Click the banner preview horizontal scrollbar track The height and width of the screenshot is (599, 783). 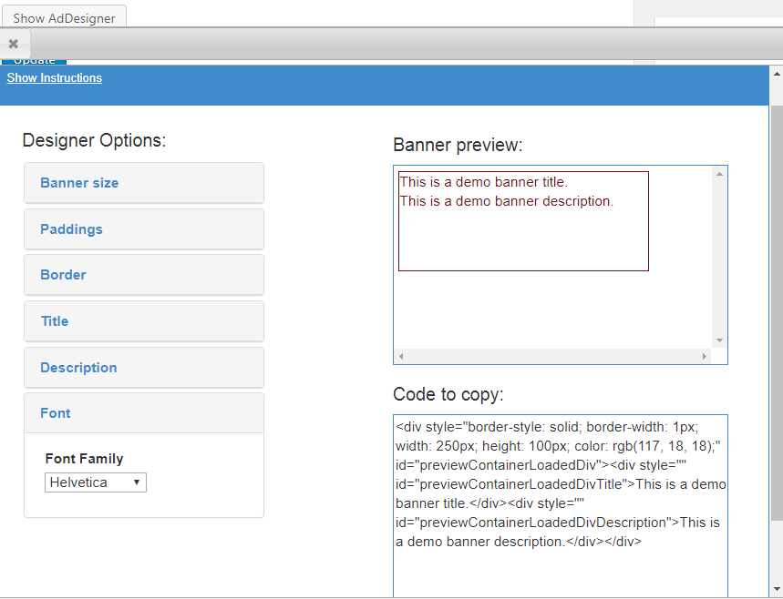(x=552, y=356)
